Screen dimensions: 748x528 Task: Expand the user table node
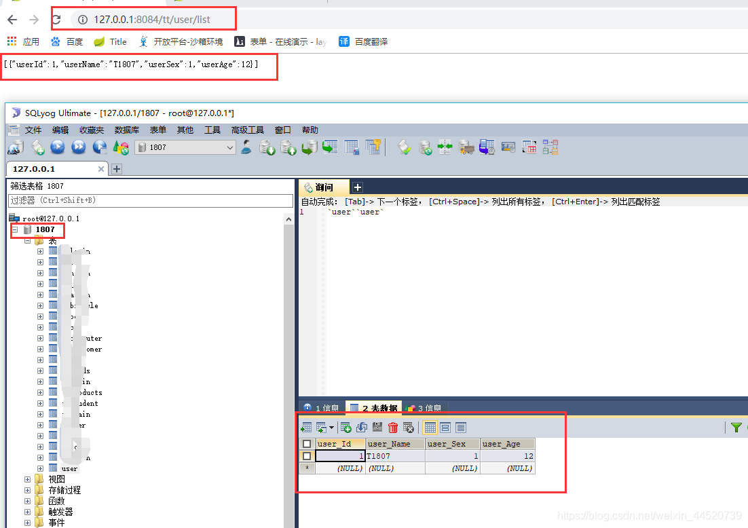coord(40,468)
